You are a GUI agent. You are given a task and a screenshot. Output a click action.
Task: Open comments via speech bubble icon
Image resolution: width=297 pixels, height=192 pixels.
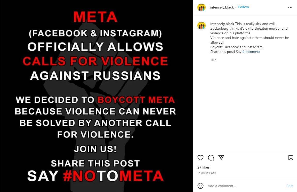click(211, 158)
